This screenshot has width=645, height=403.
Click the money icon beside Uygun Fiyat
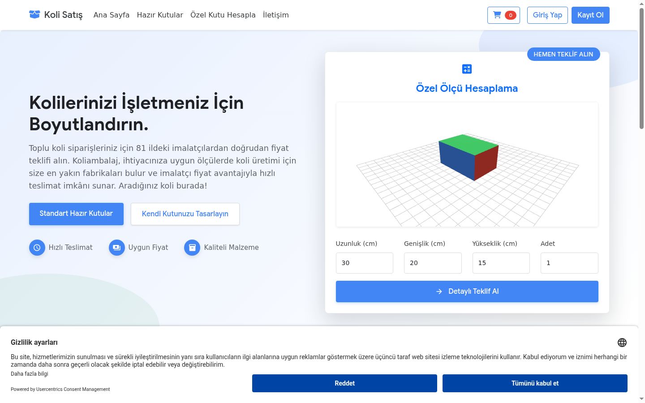[x=117, y=248]
